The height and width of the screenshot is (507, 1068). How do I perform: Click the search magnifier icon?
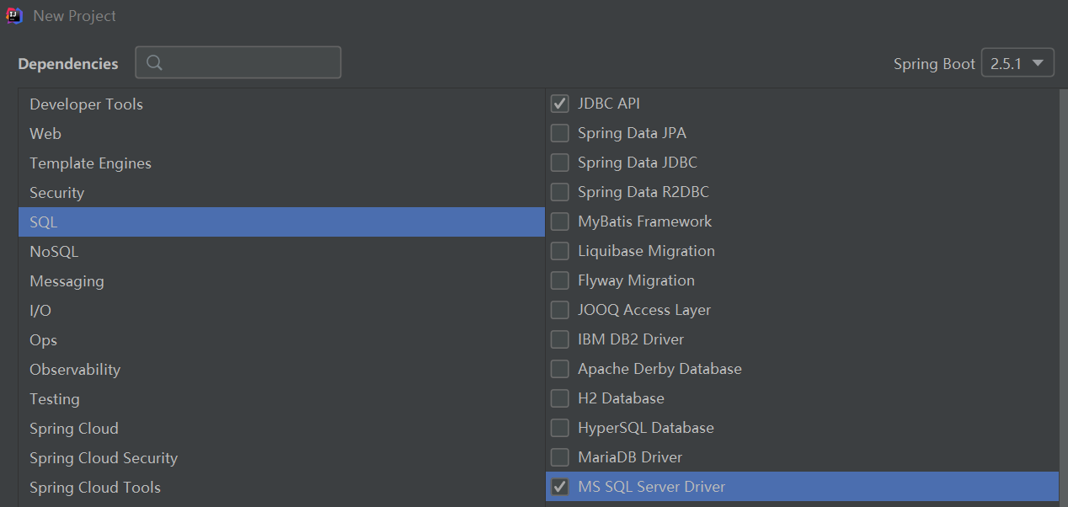pyautogui.click(x=154, y=63)
